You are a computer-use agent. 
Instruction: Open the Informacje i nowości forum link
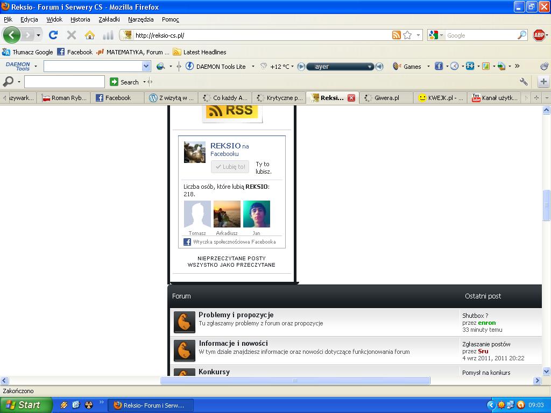tap(233, 343)
